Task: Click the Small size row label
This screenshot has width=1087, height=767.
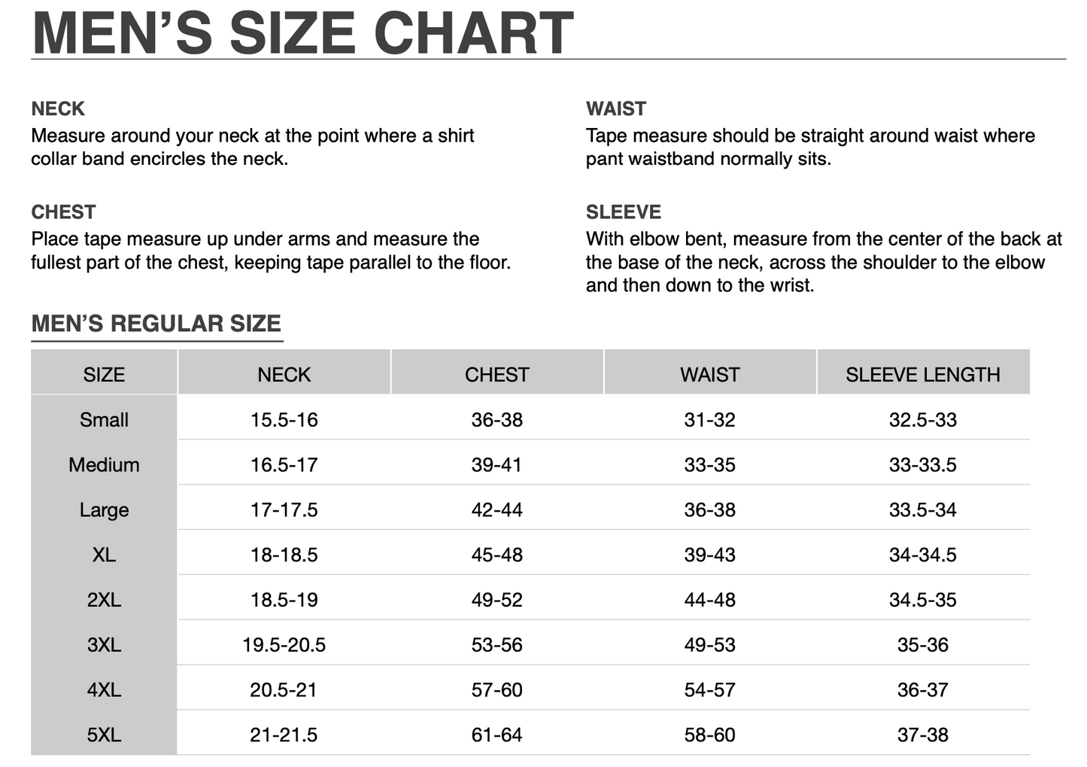Action: [x=104, y=419]
